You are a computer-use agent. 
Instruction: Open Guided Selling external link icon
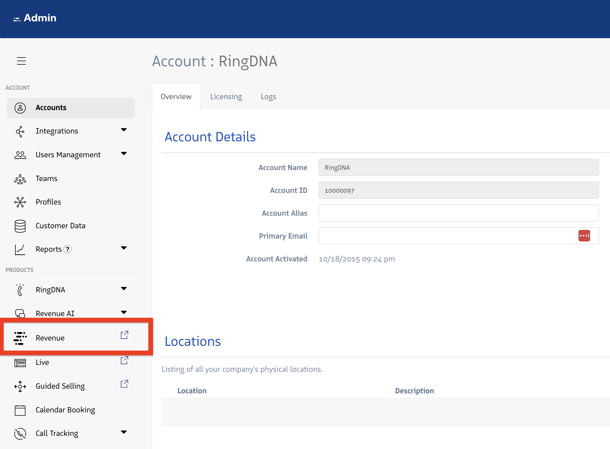coord(124,384)
